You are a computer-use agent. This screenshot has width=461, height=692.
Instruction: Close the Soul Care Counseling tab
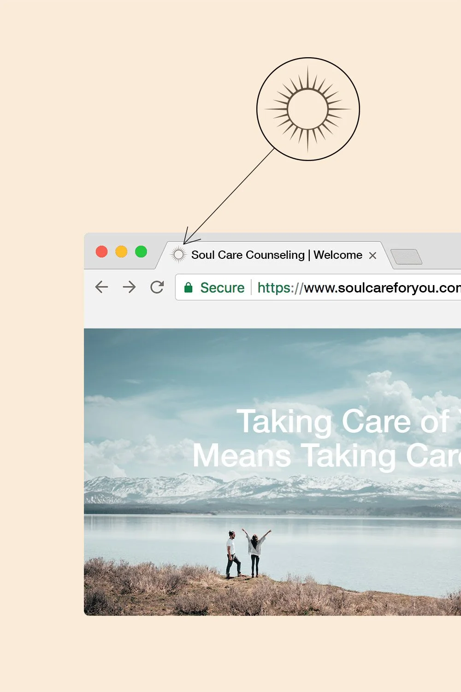[x=372, y=255]
